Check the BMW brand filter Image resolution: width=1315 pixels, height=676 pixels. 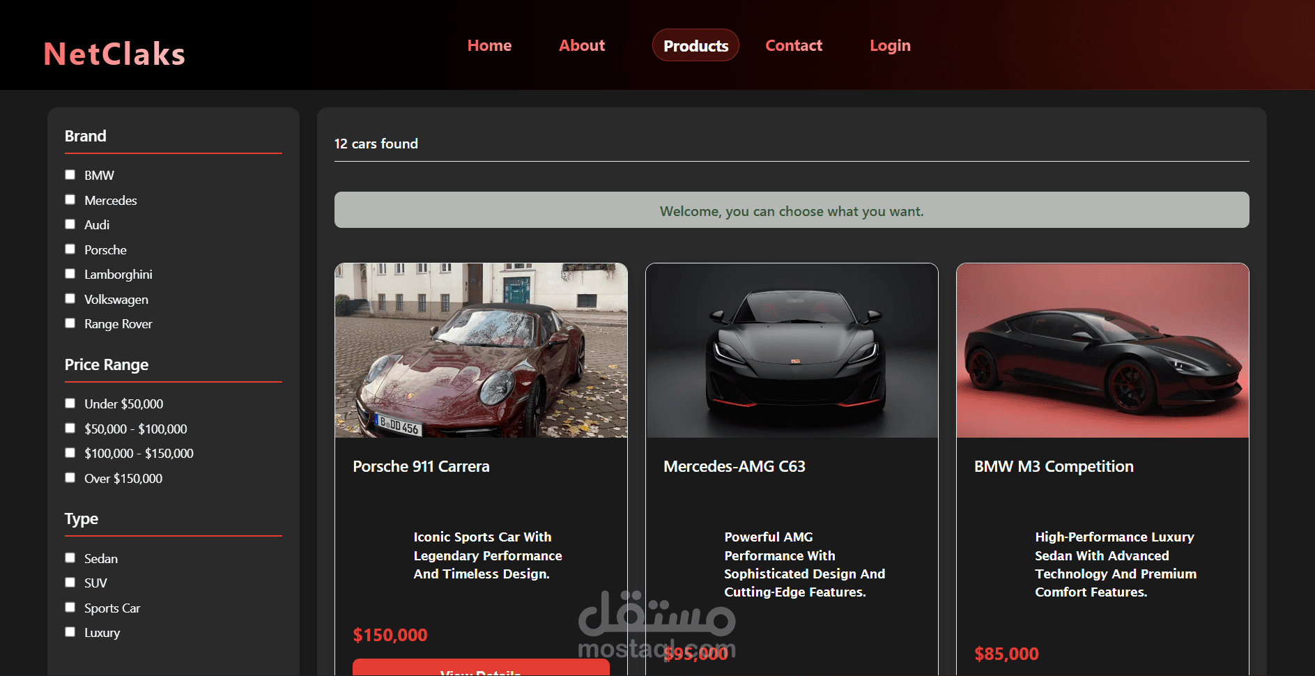pyautogui.click(x=70, y=175)
